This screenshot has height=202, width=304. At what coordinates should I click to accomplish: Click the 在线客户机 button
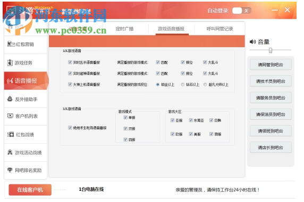(x=30, y=190)
